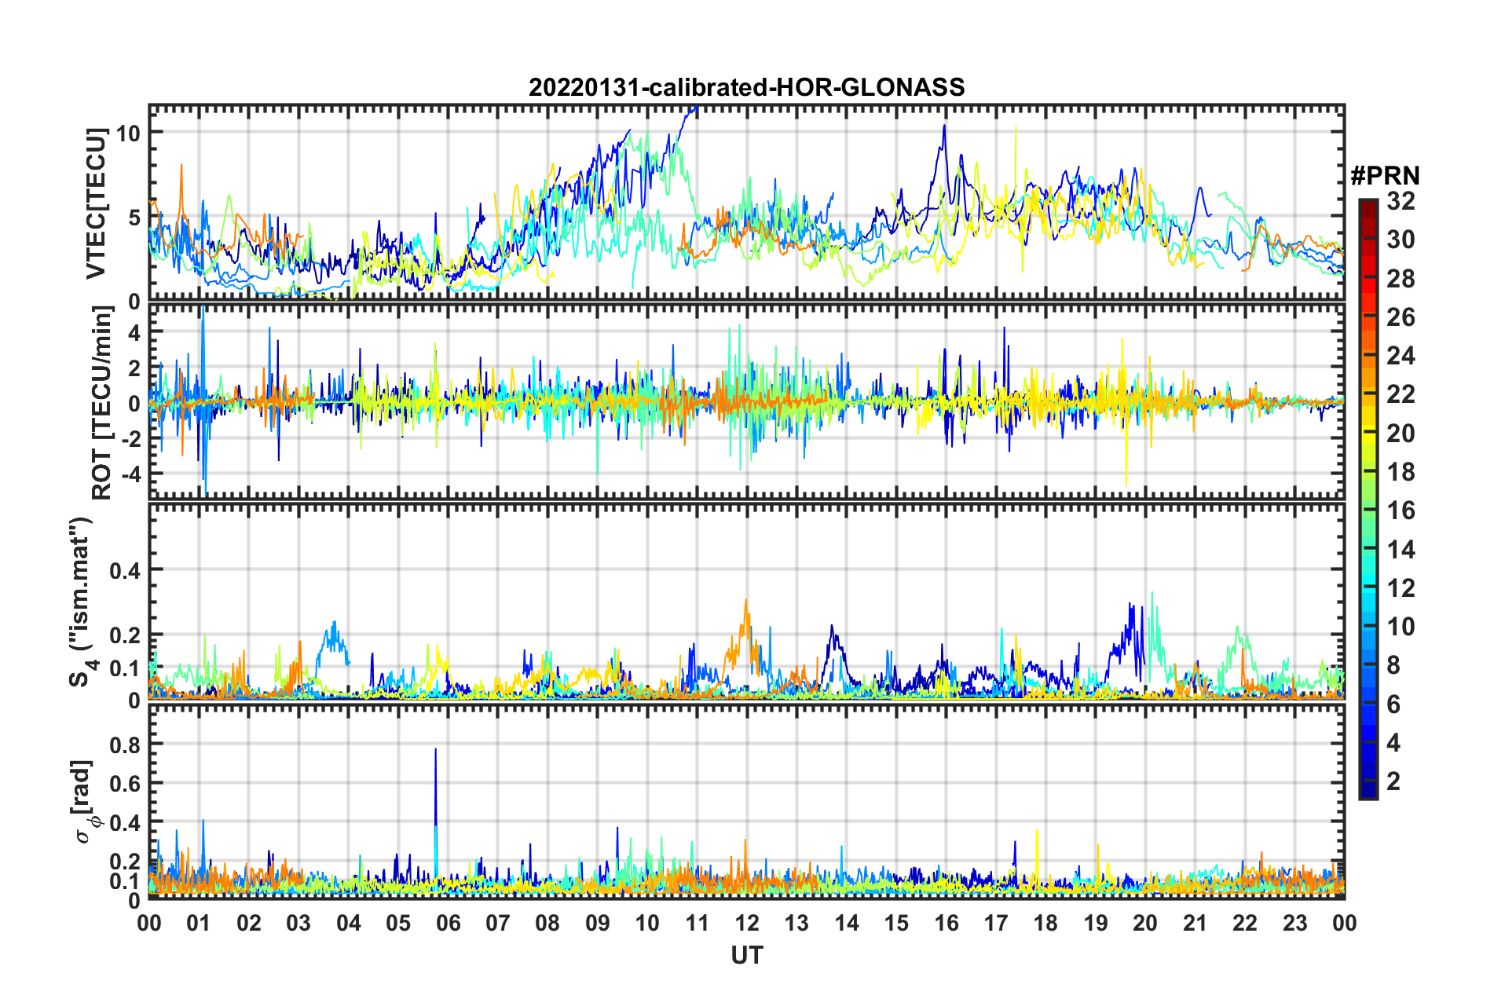Click the UT x-axis label
The height and width of the screenshot is (999, 1494).
click(747, 955)
